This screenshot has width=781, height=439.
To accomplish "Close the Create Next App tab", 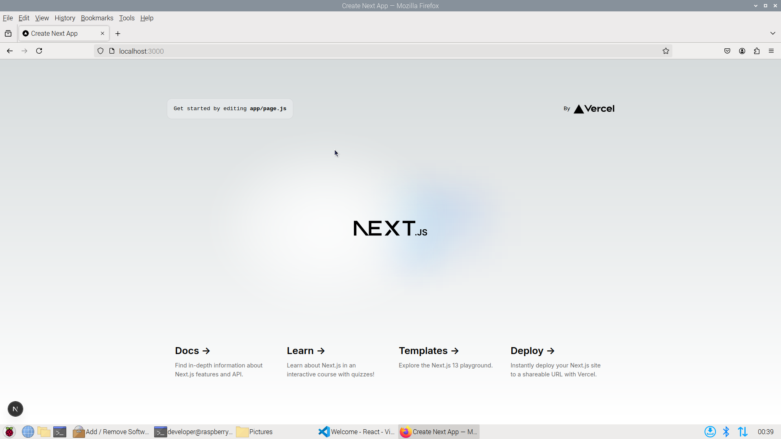I will (x=103, y=33).
